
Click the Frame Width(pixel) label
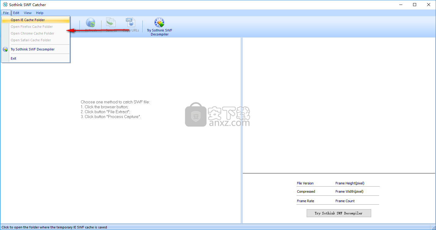pos(349,191)
